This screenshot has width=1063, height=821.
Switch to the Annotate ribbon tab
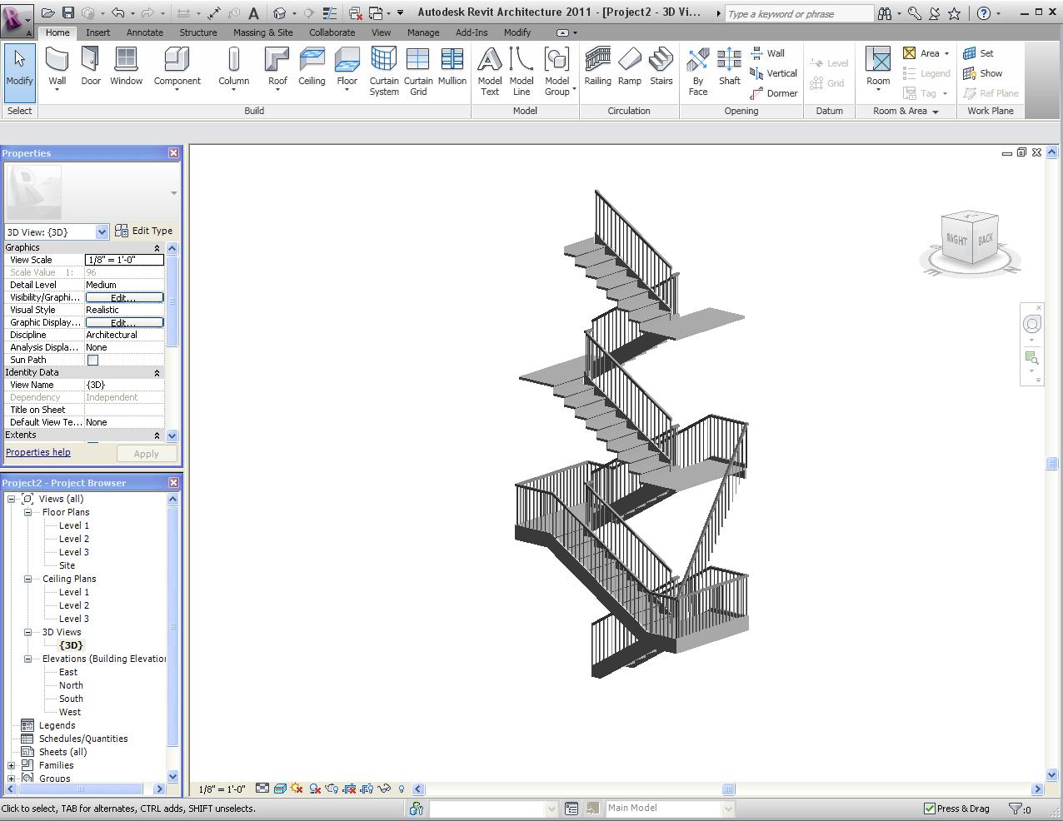[x=145, y=32]
